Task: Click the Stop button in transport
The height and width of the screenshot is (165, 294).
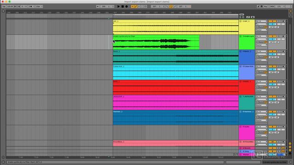Action: tap(123, 6)
